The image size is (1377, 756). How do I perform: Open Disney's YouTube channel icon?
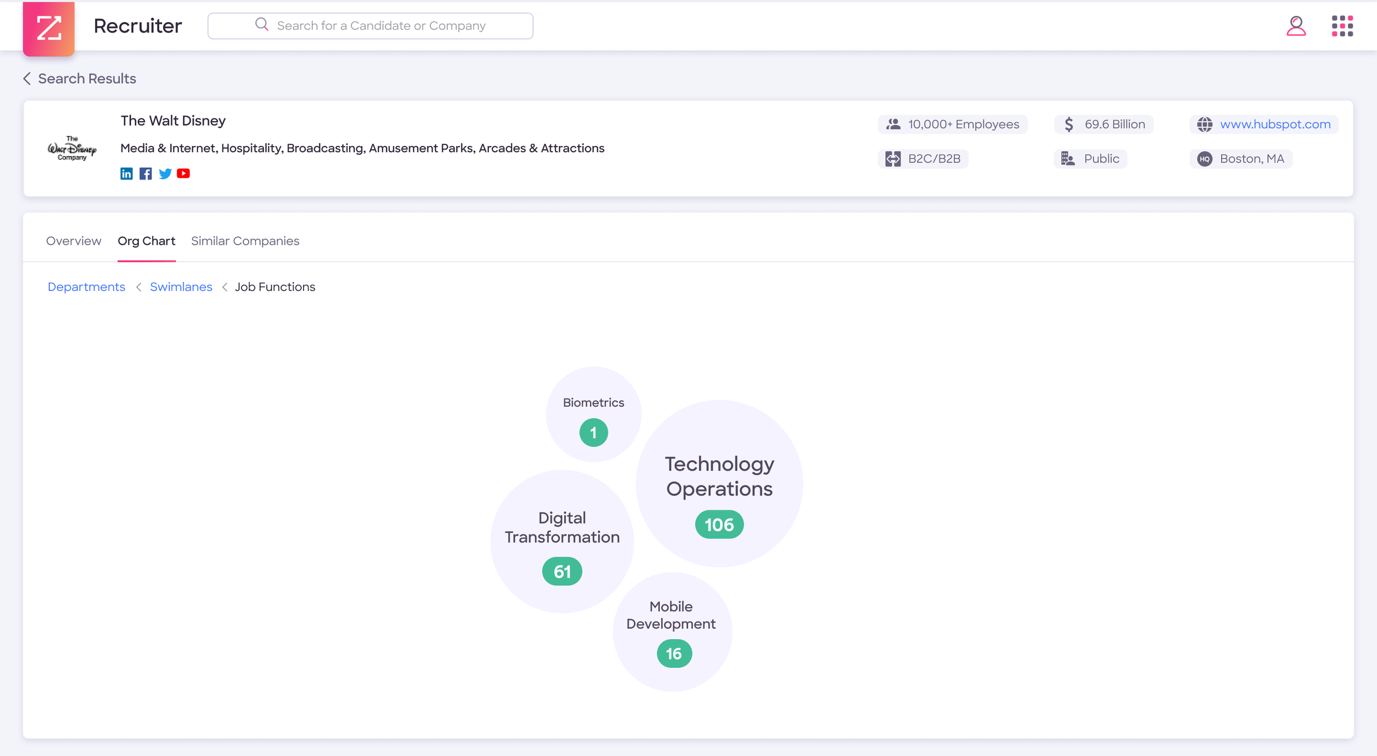pos(183,174)
